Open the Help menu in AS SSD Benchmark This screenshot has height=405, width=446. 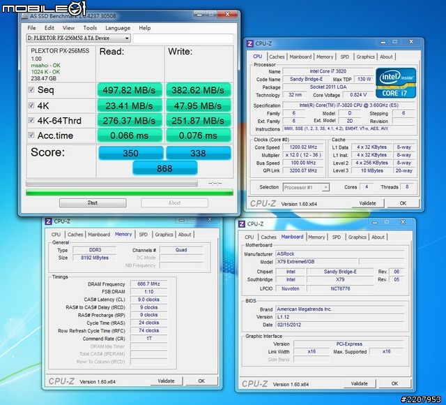[x=144, y=28]
